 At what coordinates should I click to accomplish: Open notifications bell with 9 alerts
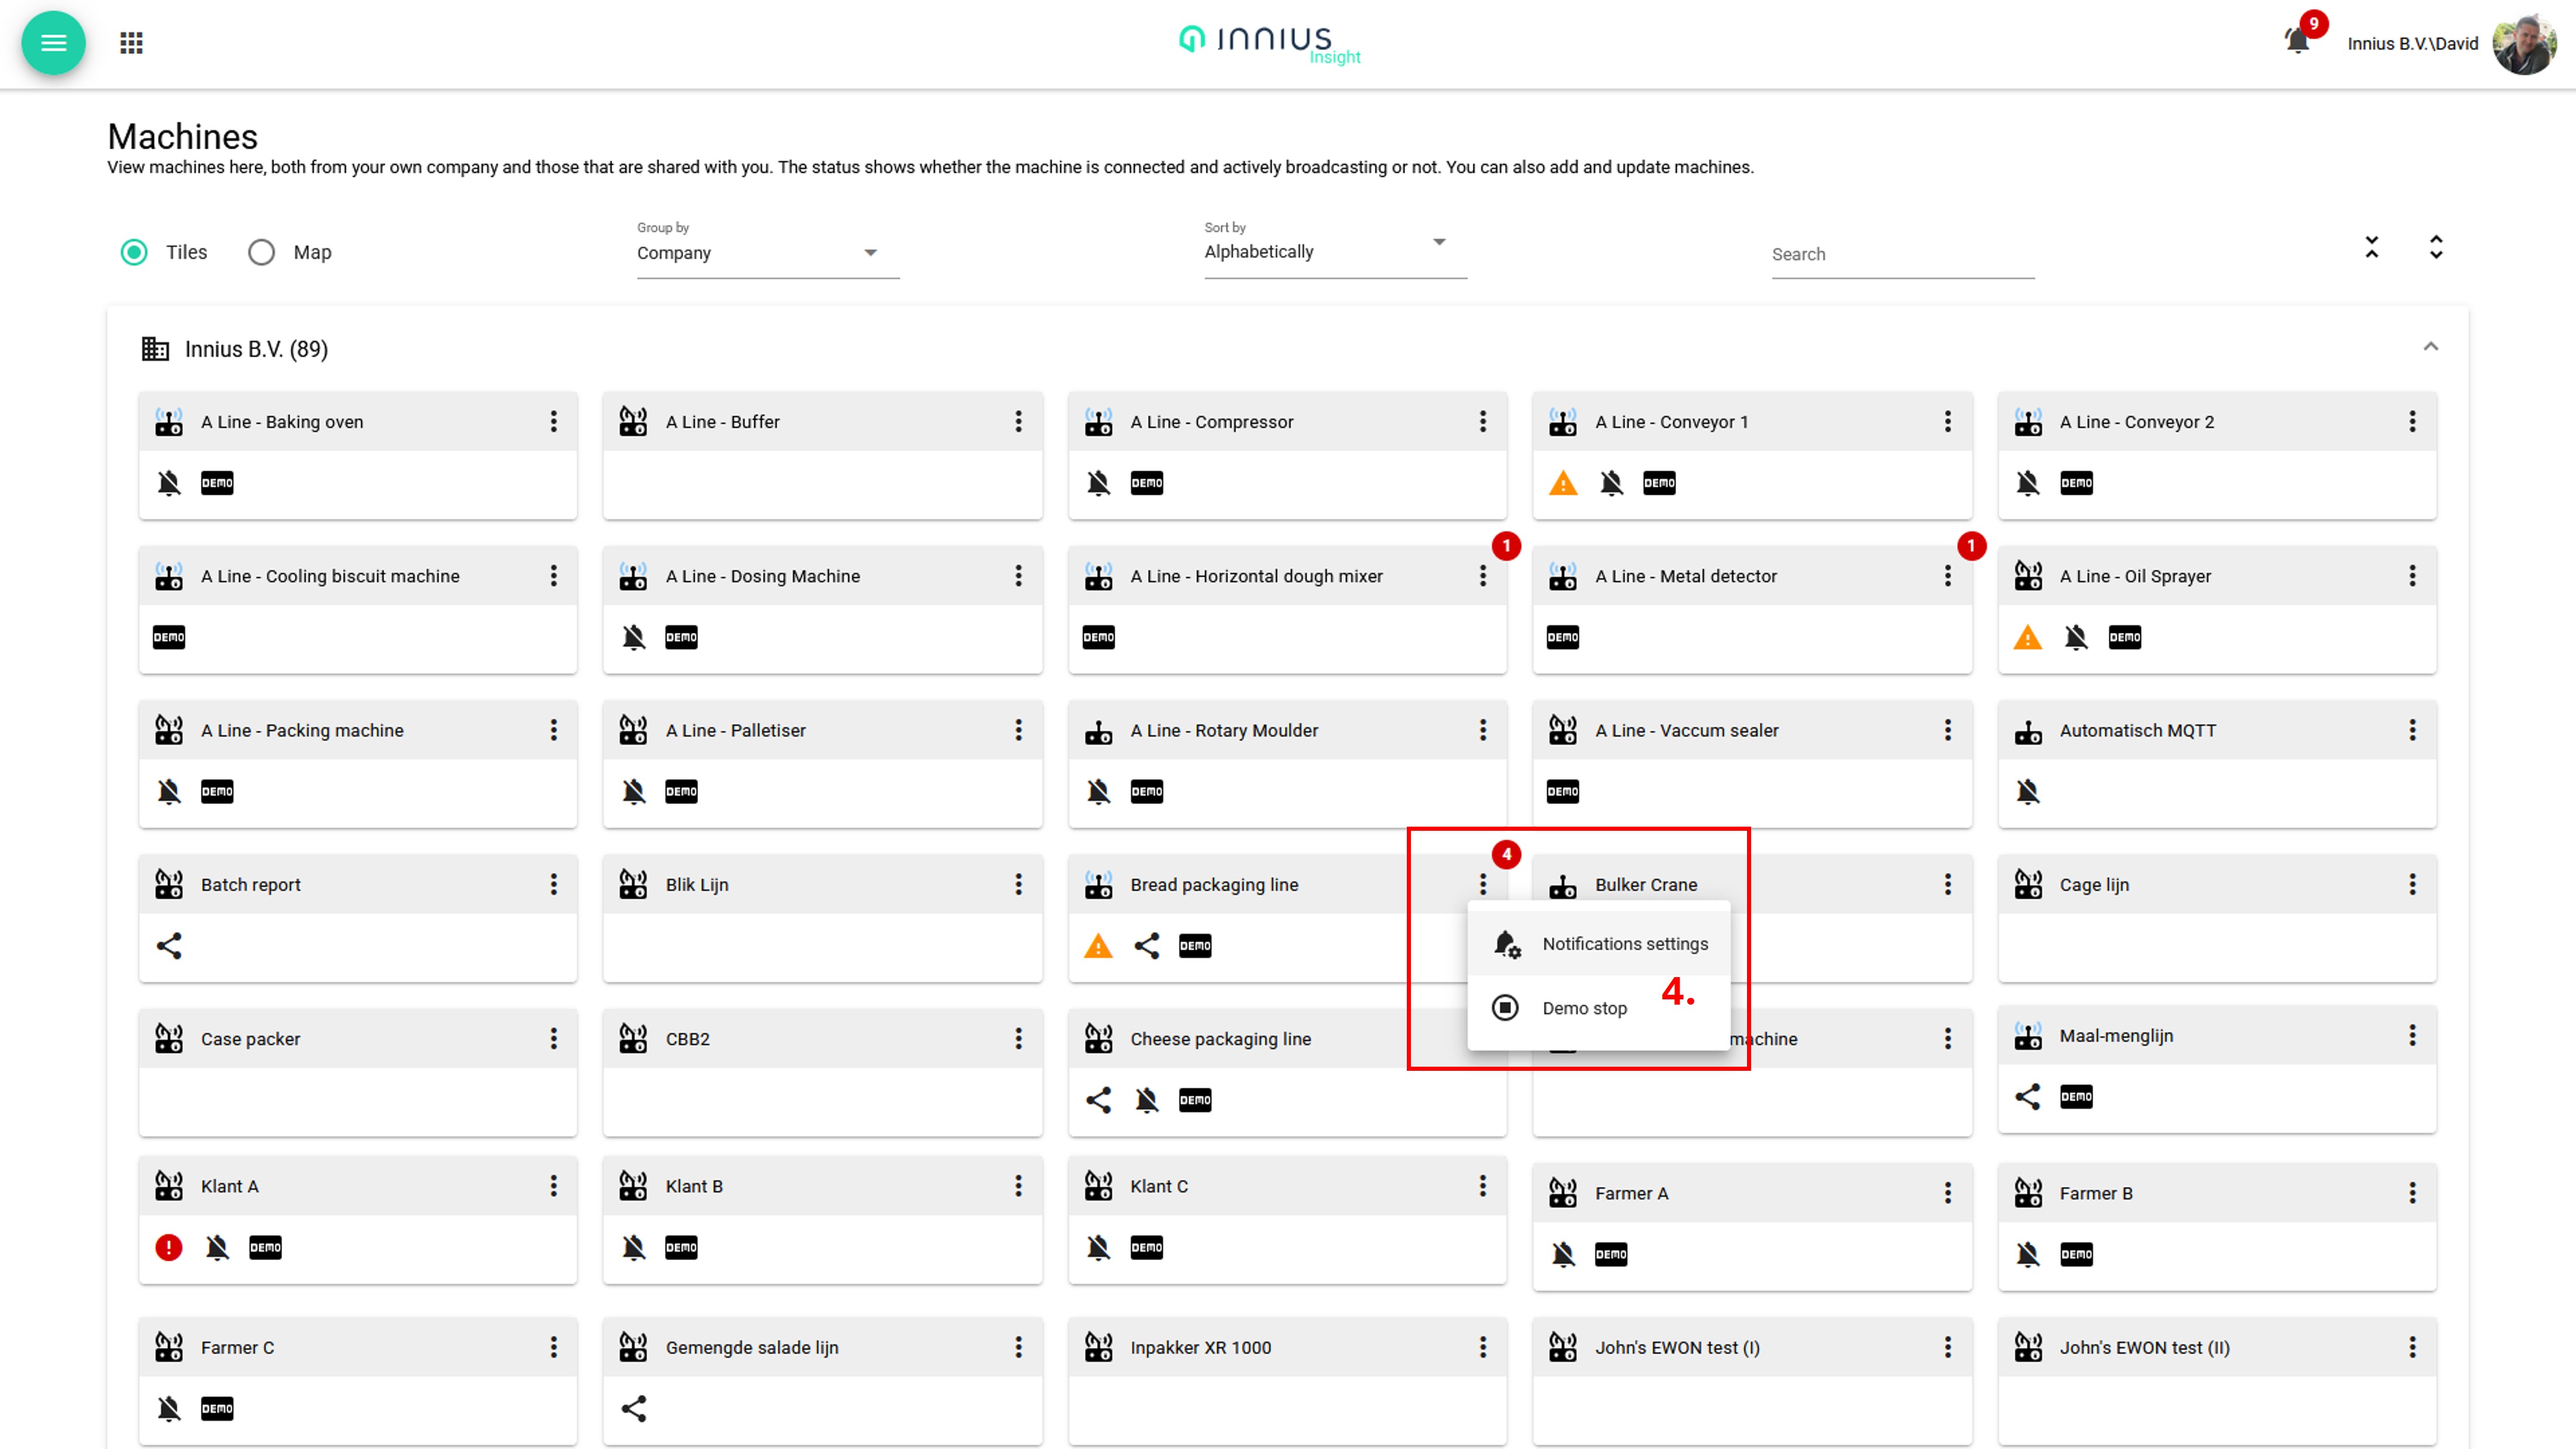coord(2297,41)
